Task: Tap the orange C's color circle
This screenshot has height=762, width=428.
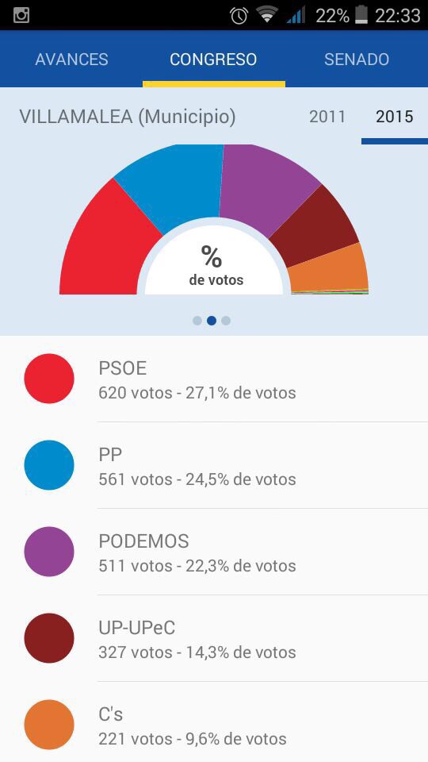Action: 49,725
